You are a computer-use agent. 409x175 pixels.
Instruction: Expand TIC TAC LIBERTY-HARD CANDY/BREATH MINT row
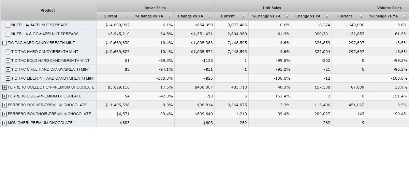[8, 78]
